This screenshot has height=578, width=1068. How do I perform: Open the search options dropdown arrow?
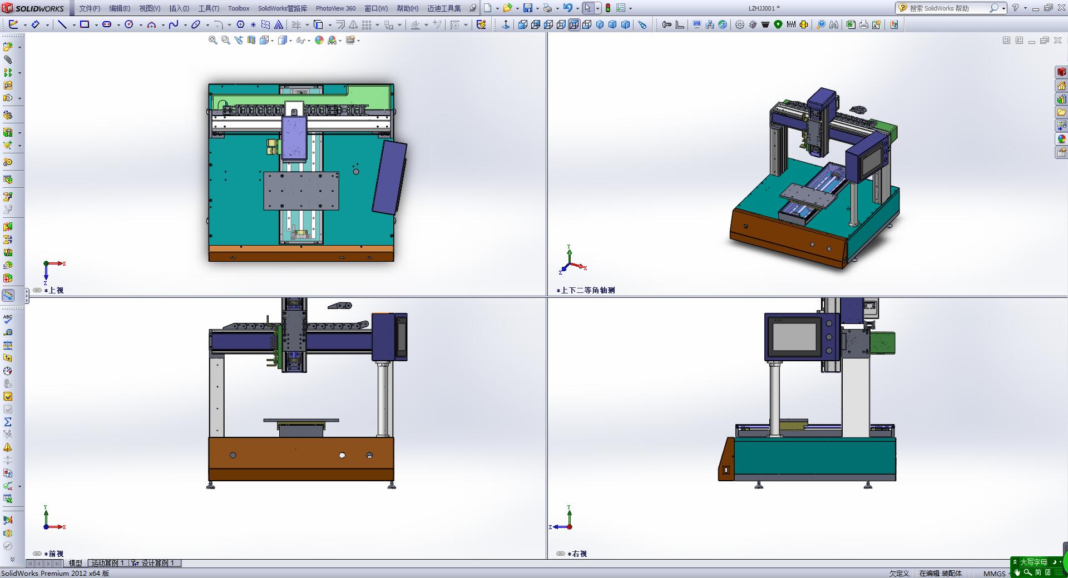[x=1003, y=8]
